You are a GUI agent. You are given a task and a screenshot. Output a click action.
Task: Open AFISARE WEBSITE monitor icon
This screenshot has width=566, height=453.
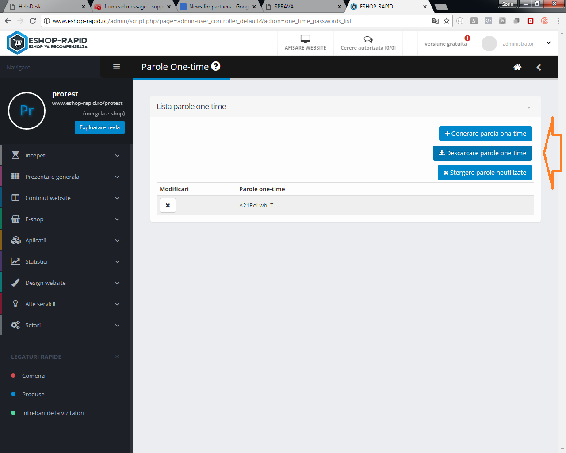tap(305, 39)
